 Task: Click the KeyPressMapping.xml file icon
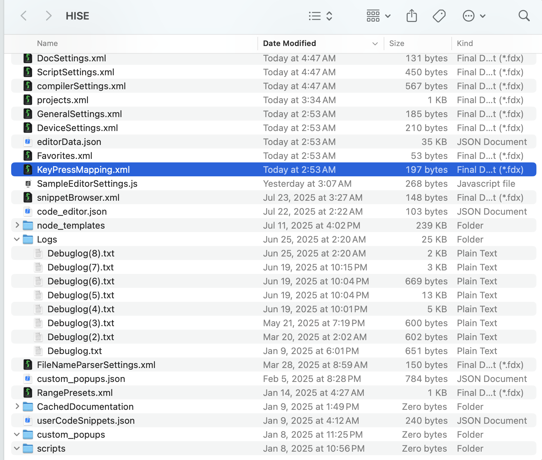(x=28, y=170)
